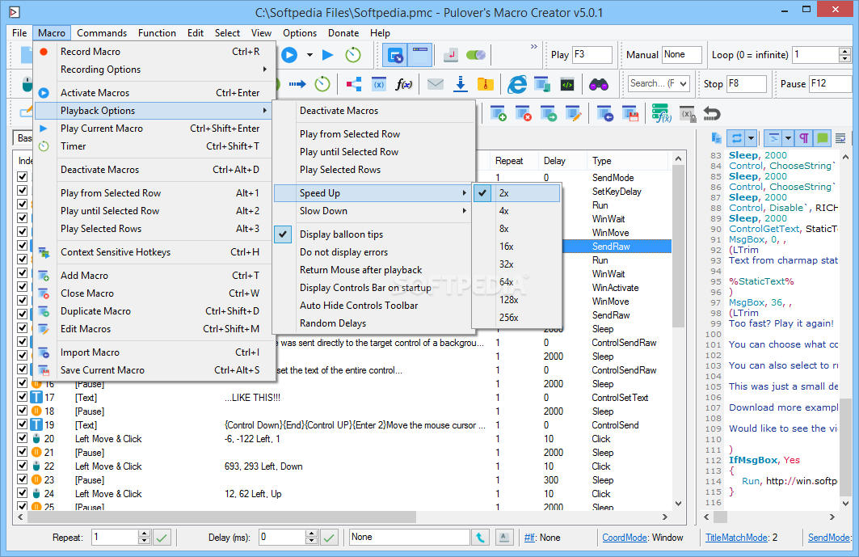This screenshot has width=859, height=557.
Task: Apply Delay value with green checkmark button
Action: pyautogui.click(x=329, y=538)
